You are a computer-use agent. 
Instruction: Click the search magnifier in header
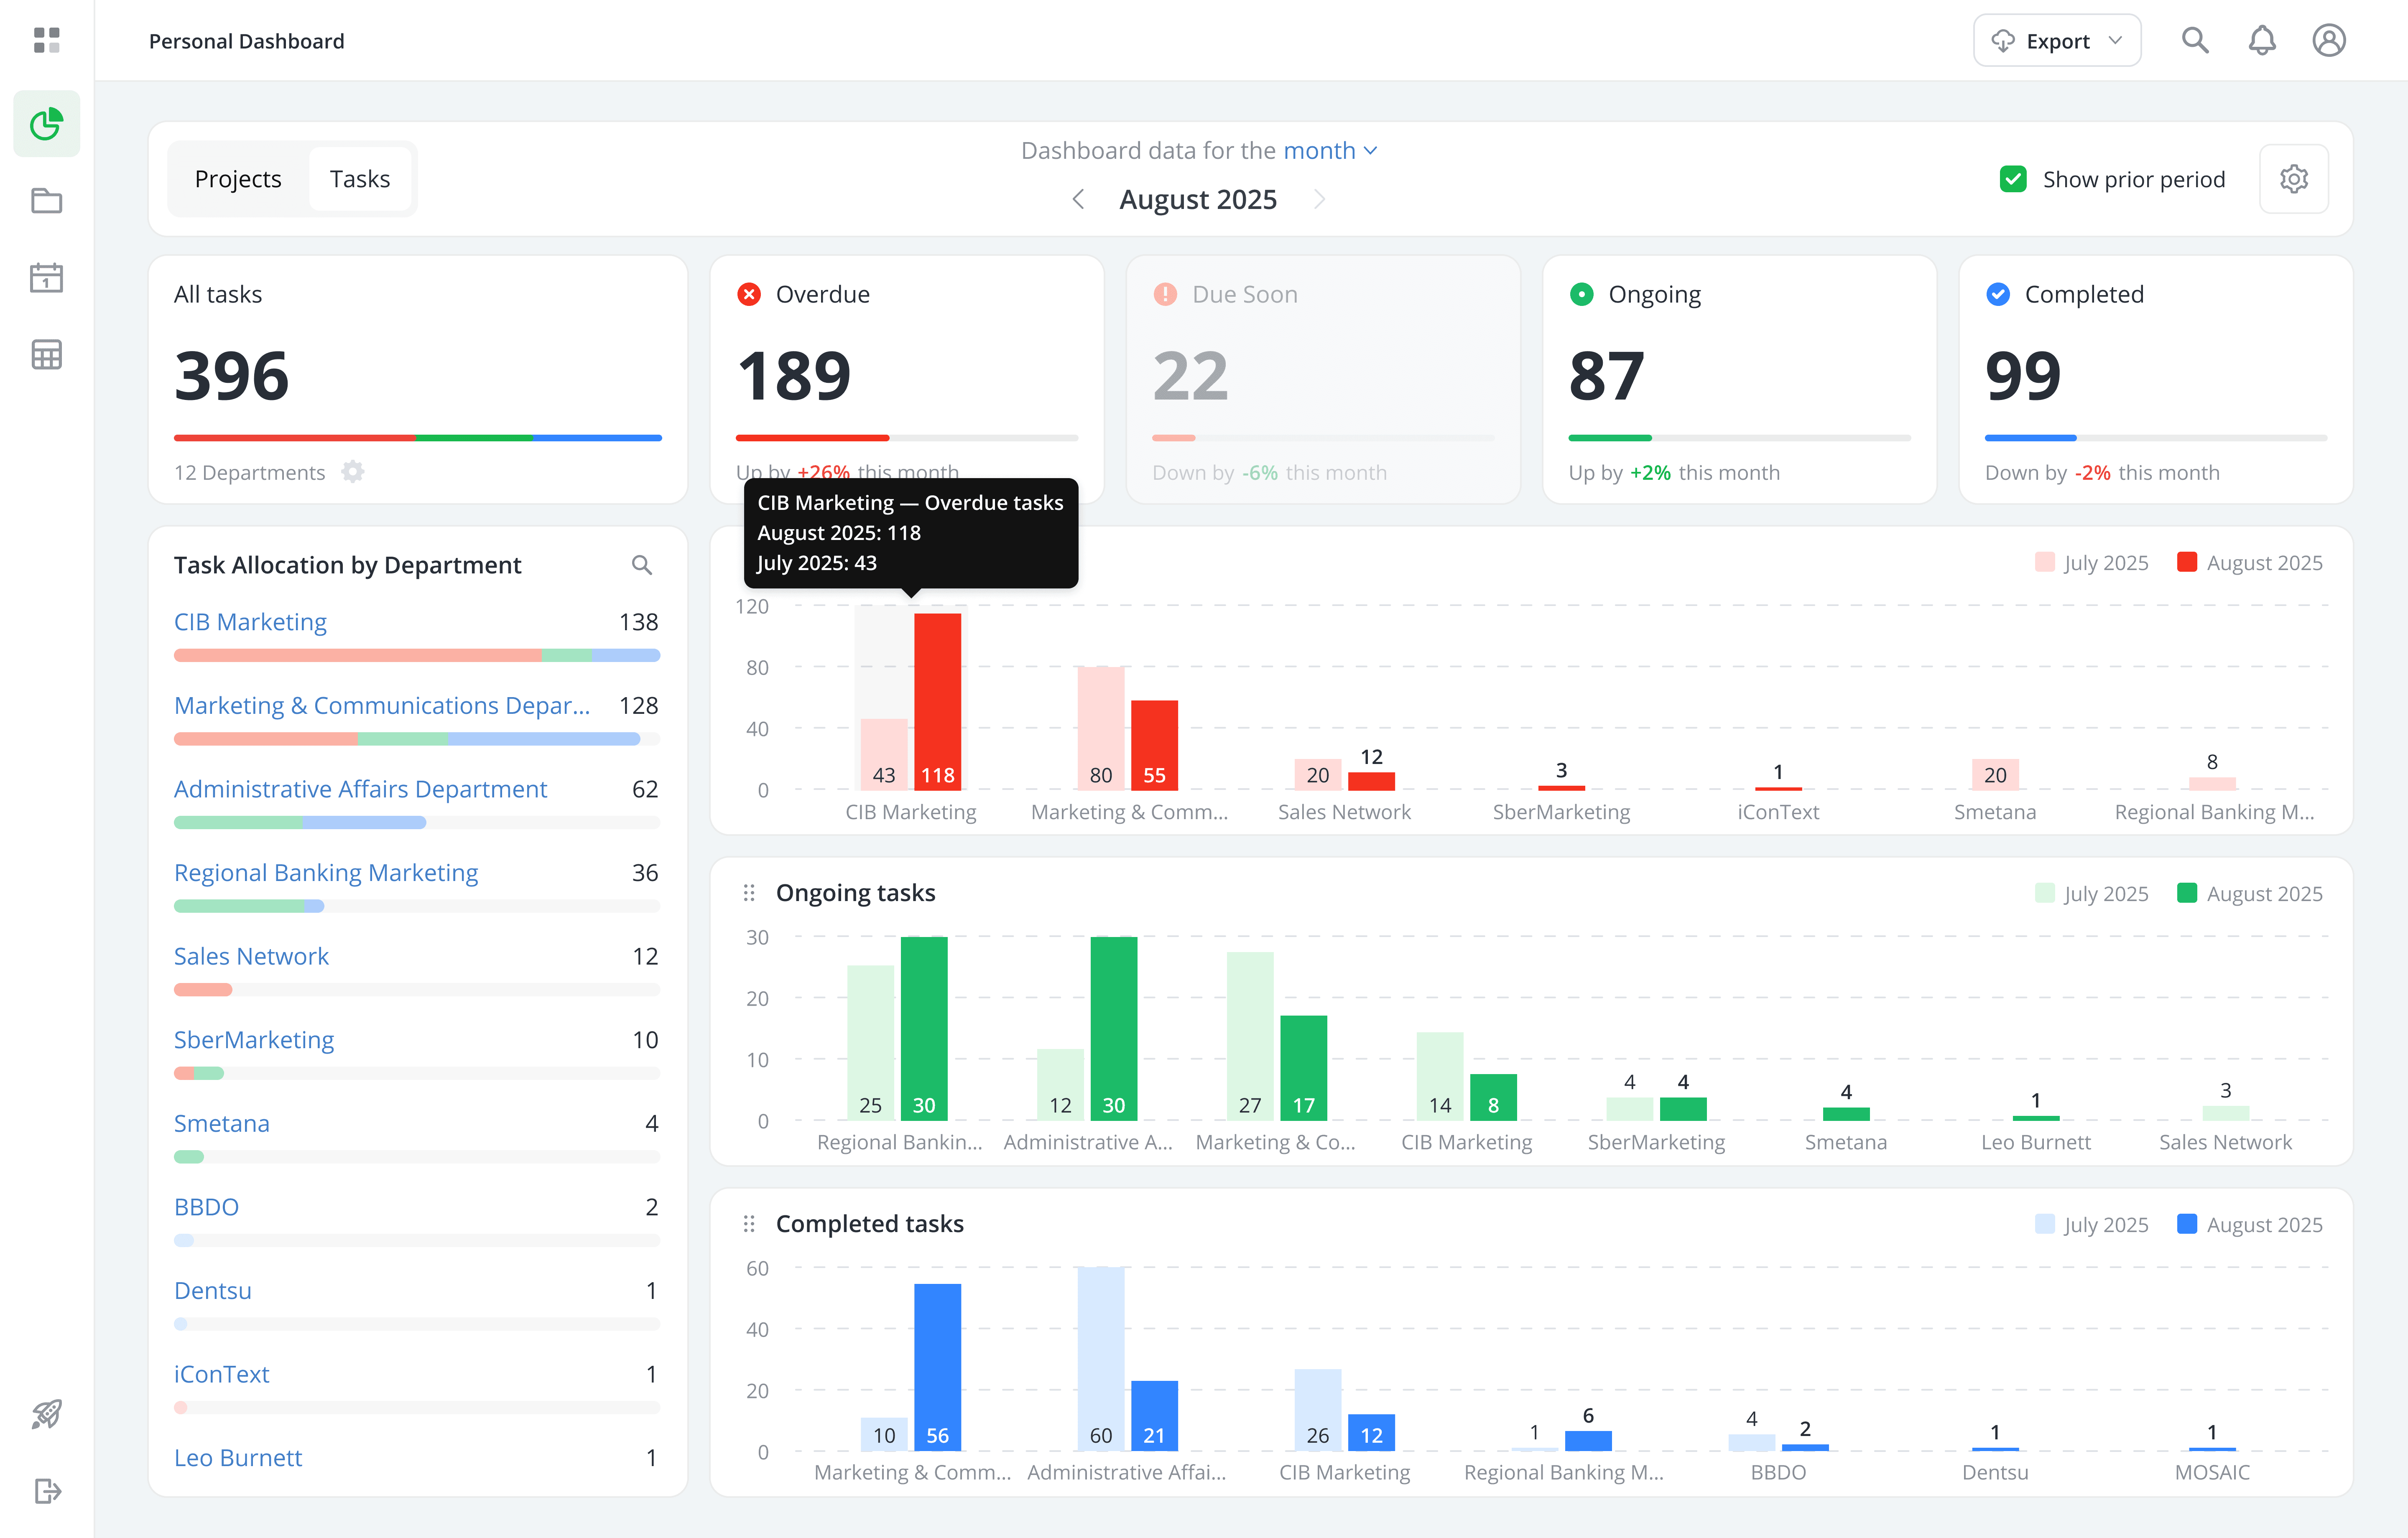click(2194, 40)
